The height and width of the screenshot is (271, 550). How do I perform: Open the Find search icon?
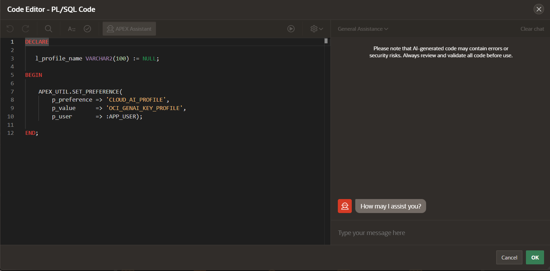point(49,29)
